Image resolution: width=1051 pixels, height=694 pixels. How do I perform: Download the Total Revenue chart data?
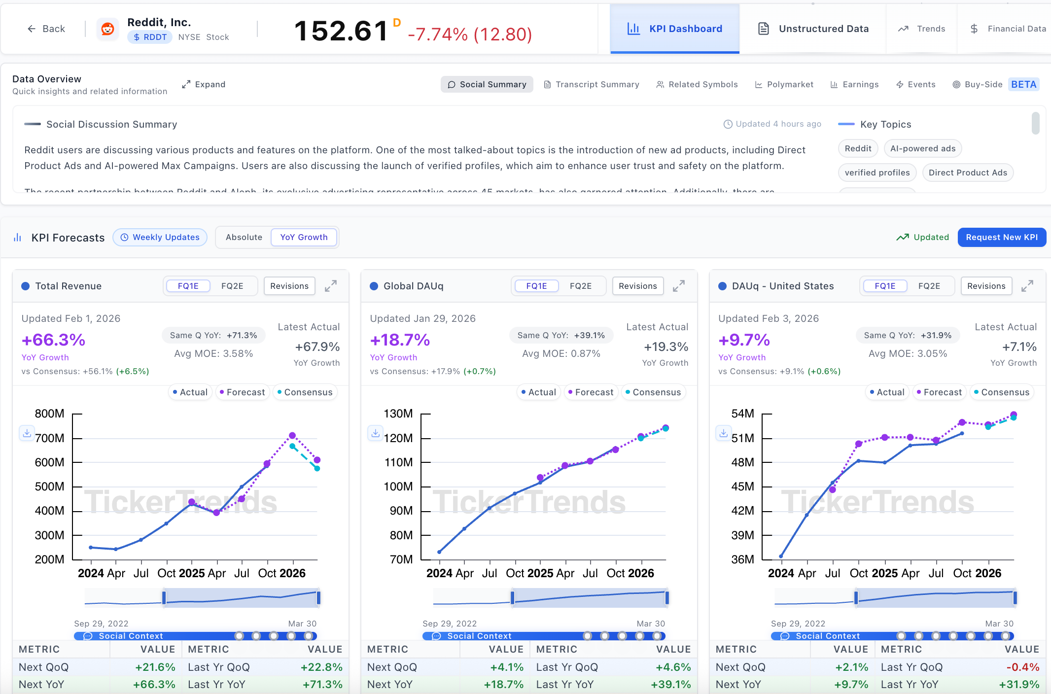tap(27, 433)
